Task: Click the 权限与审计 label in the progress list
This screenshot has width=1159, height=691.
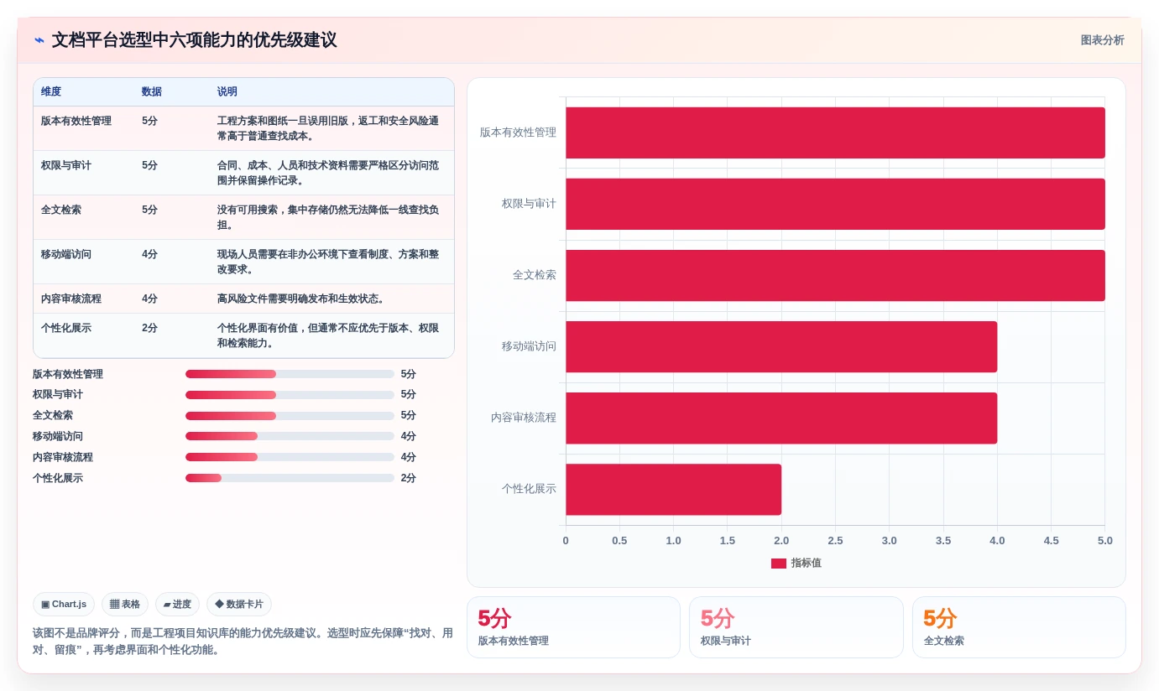Action: [58, 394]
